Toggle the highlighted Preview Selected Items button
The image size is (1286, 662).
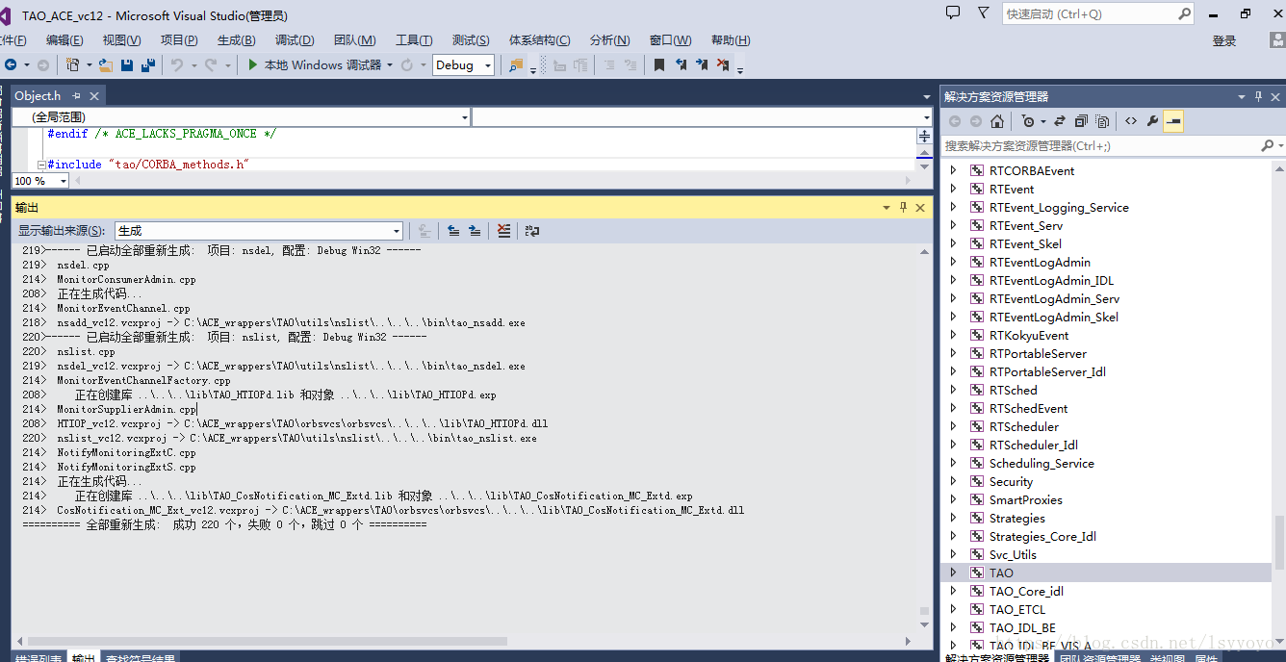tap(1173, 121)
